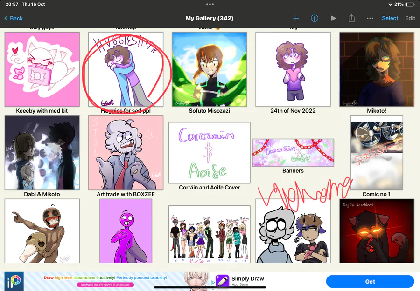Screen dimensions: 420x291
Task: Start slideshow with the play icon
Action: (333, 18)
